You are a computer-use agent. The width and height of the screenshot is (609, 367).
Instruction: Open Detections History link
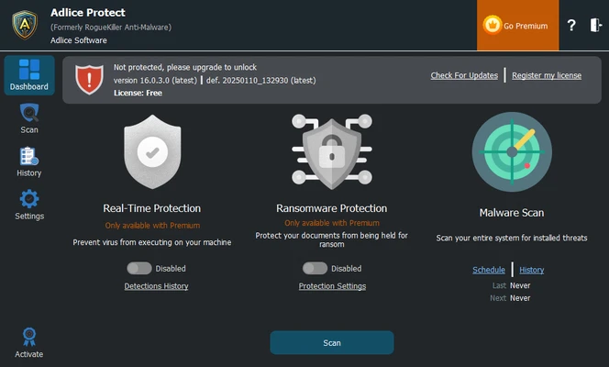156,286
